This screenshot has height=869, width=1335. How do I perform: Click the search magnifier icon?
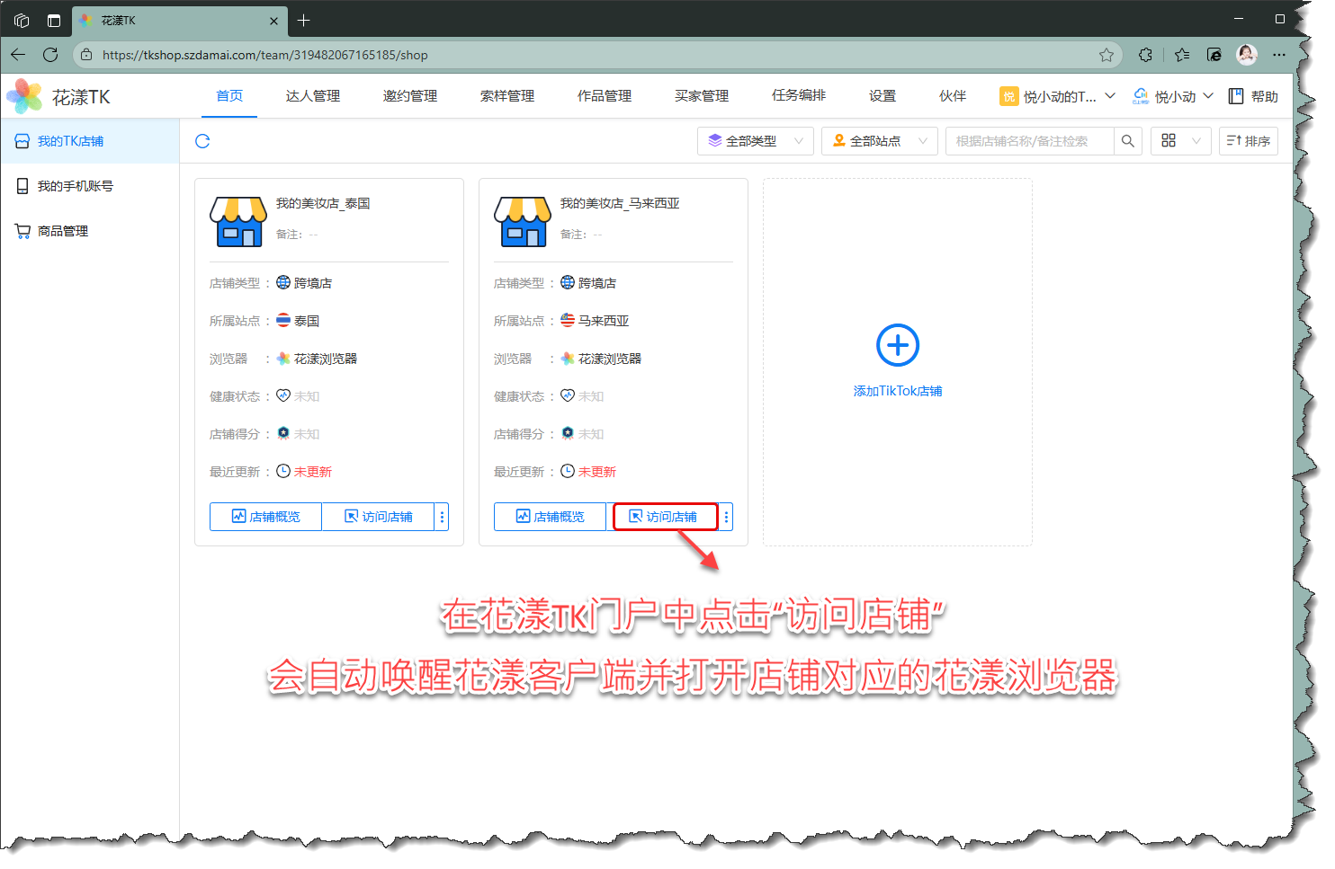tap(1128, 141)
